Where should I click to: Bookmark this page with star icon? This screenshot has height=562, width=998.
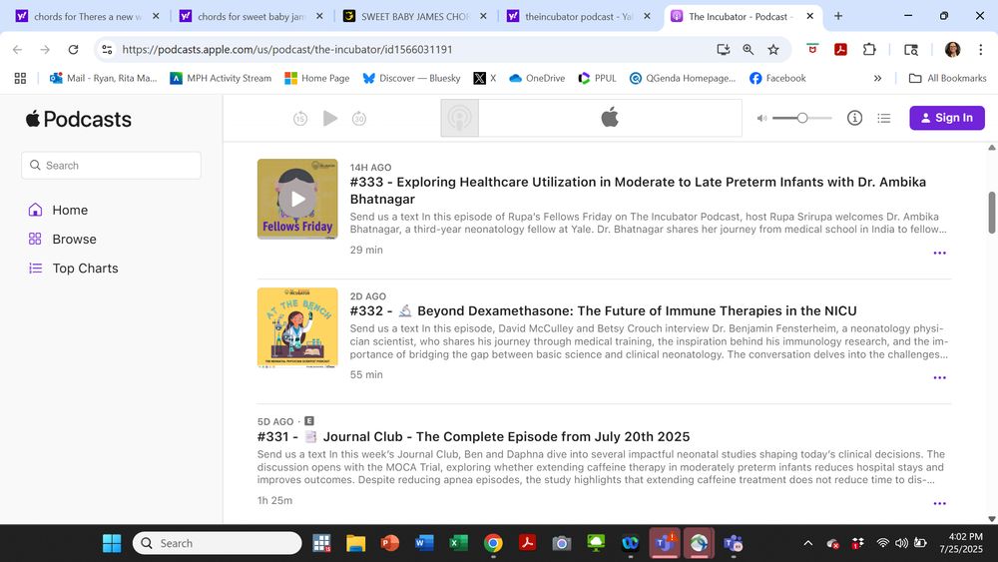point(773,50)
